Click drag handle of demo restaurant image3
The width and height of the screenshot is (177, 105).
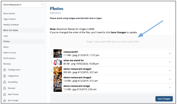pos(52,71)
